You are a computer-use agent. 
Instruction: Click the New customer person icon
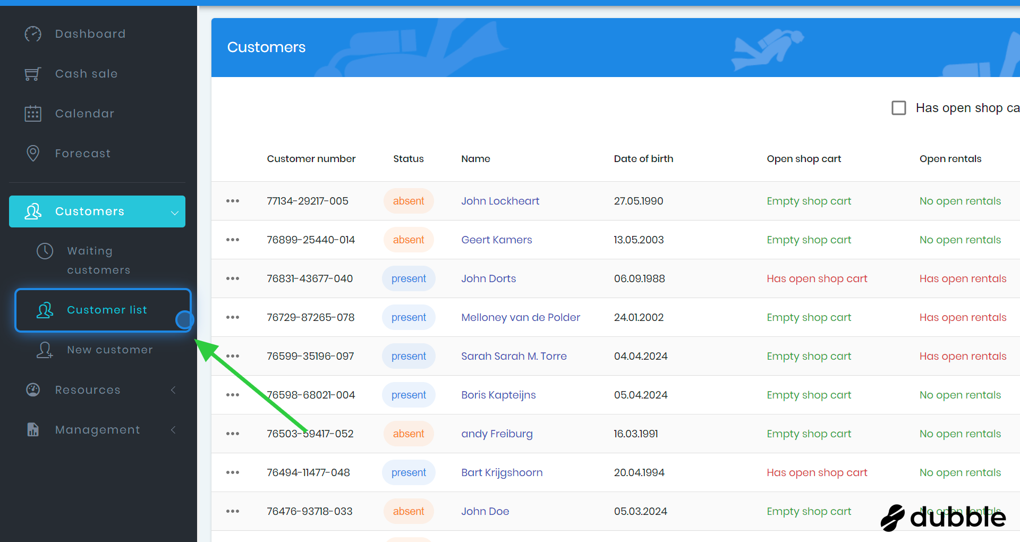45,350
